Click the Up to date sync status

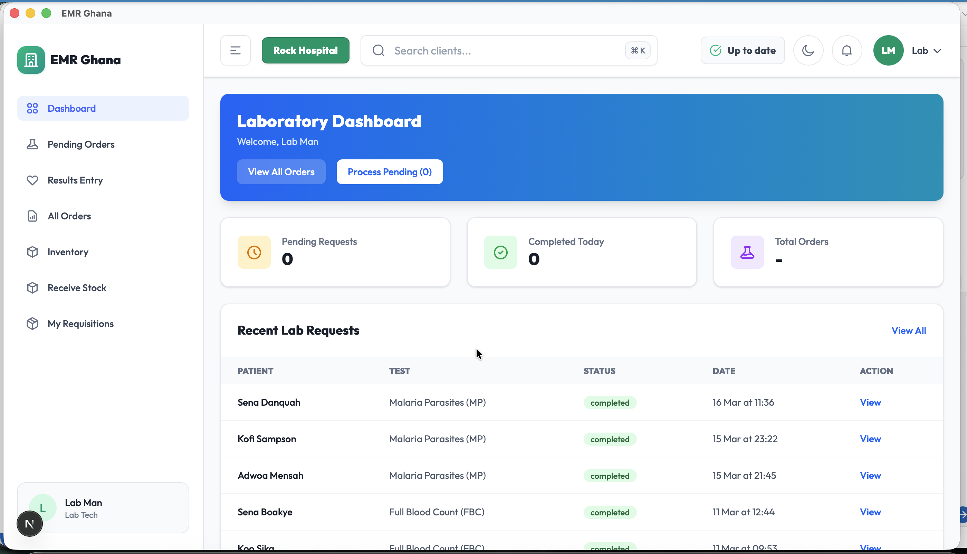click(742, 50)
